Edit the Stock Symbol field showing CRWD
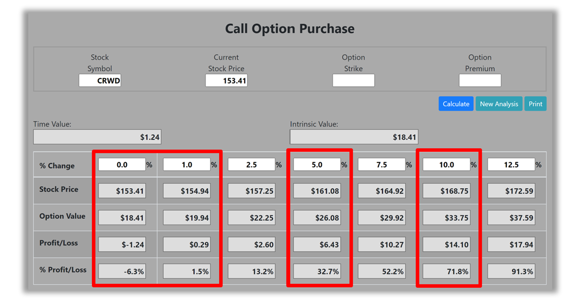 [100, 80]
